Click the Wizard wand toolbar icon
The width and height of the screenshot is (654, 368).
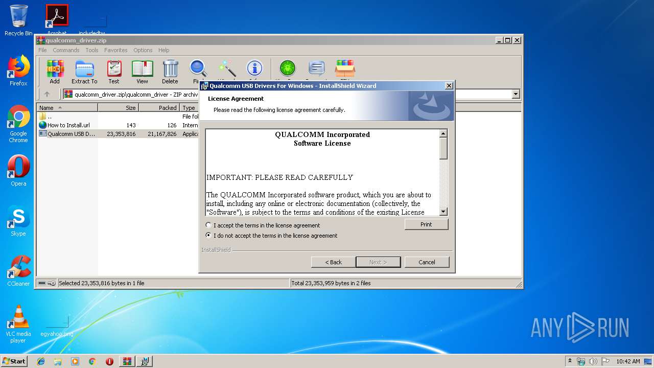(x=226, y=69)
